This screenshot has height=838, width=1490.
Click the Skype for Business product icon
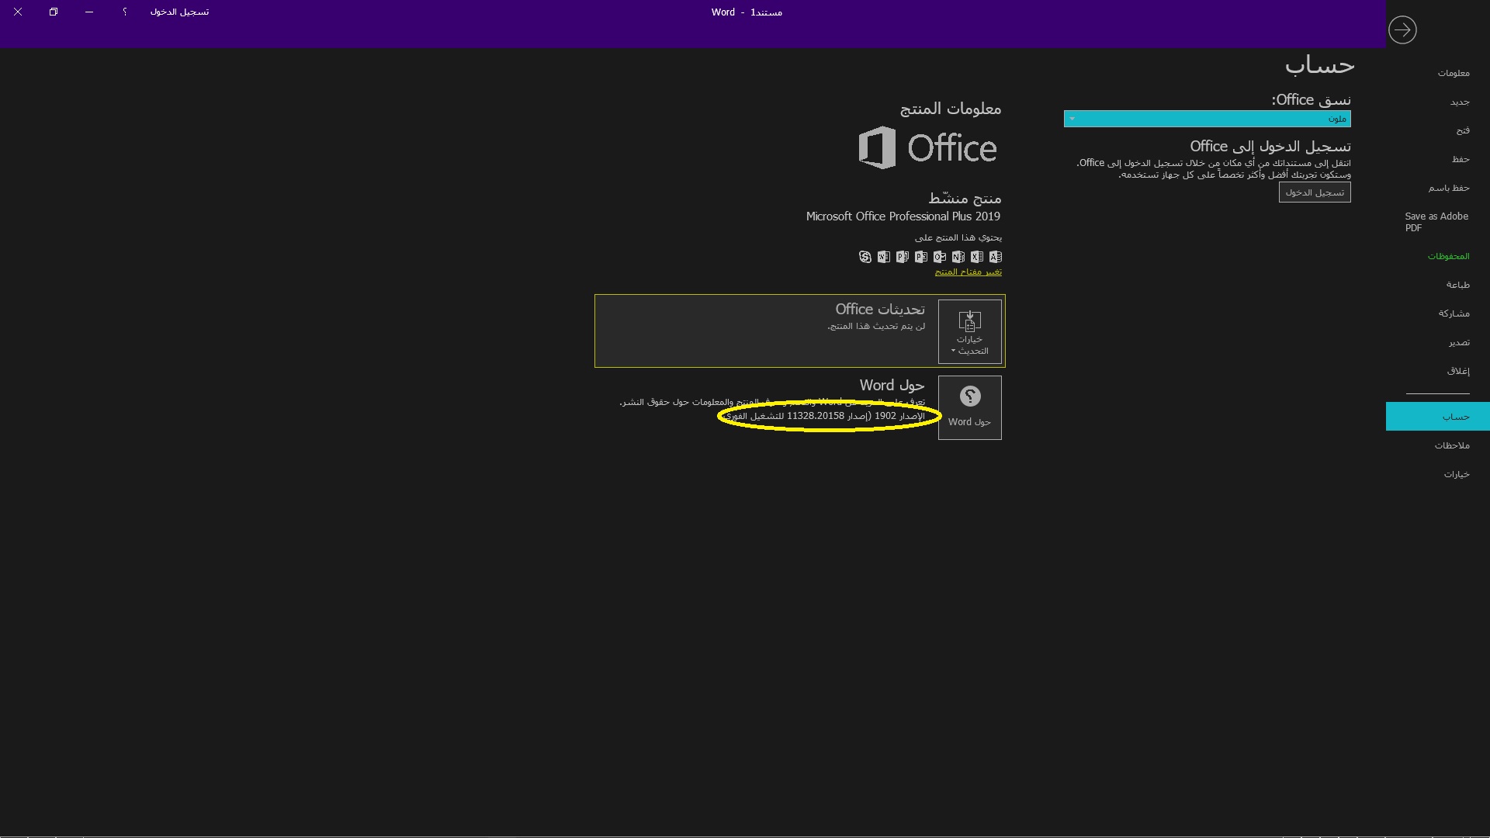(x=865, y=257)
